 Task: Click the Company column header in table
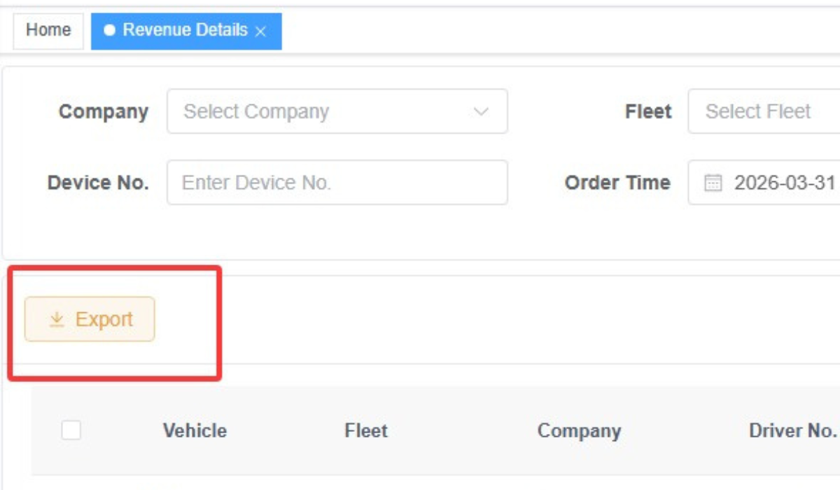click(x=579, y=430)
